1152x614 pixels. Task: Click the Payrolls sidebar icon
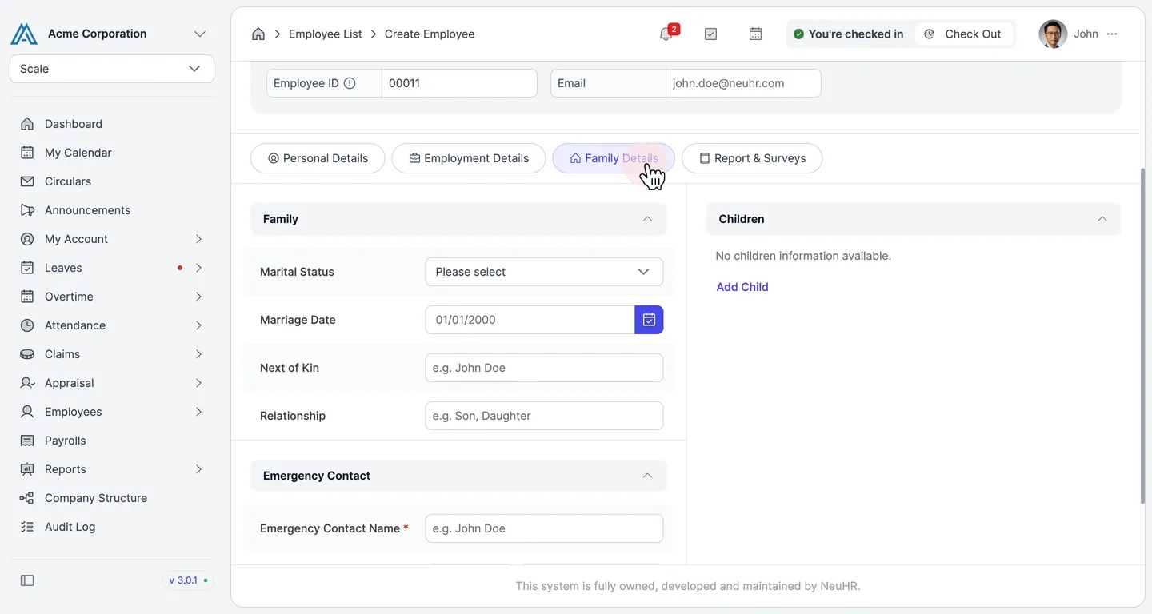(27, 441)
